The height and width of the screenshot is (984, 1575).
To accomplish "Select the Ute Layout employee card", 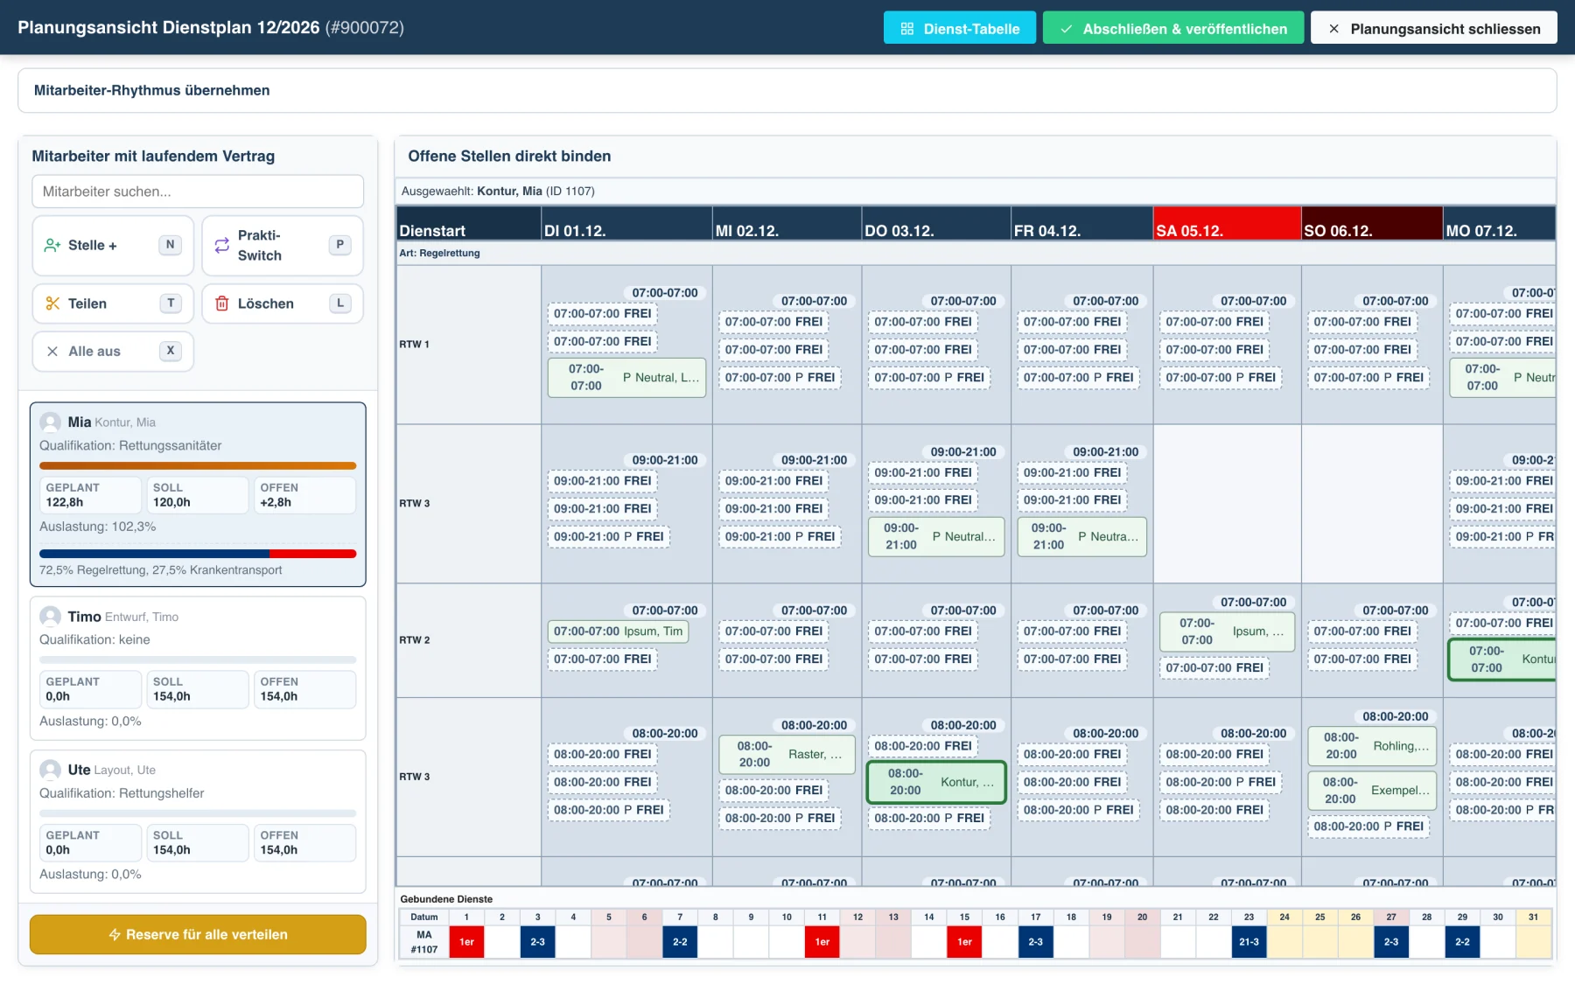I will point(198,821).
